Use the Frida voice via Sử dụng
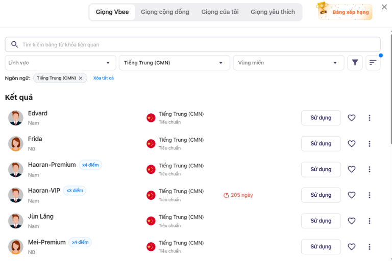Screen dimensions: 392x261 point(321,144)
